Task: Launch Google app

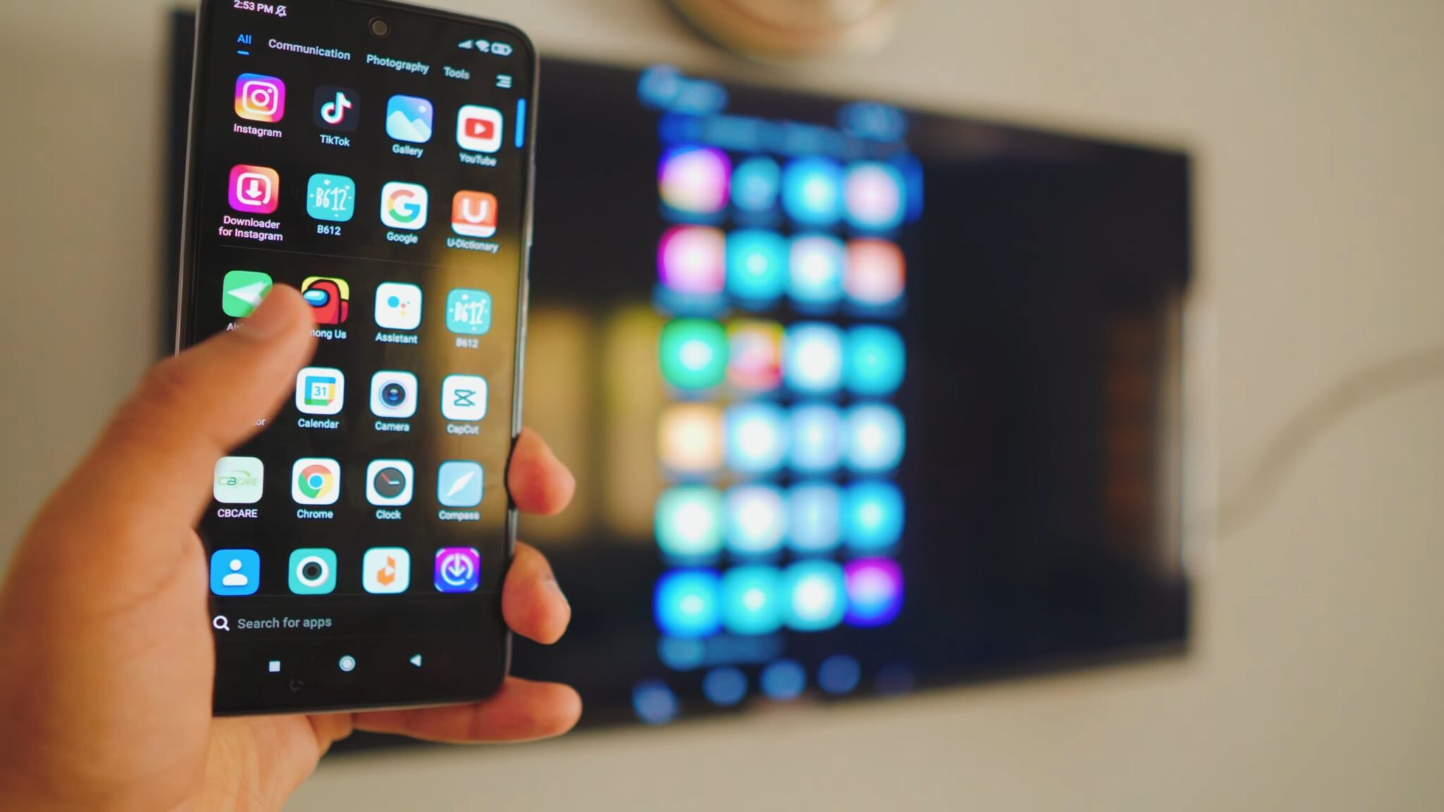Action: click(x=400, y=208)
